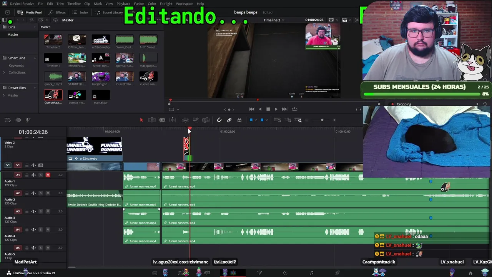Add a Smart Bin with plus icon
Screen dimensions: 492x277
(35, 58)
